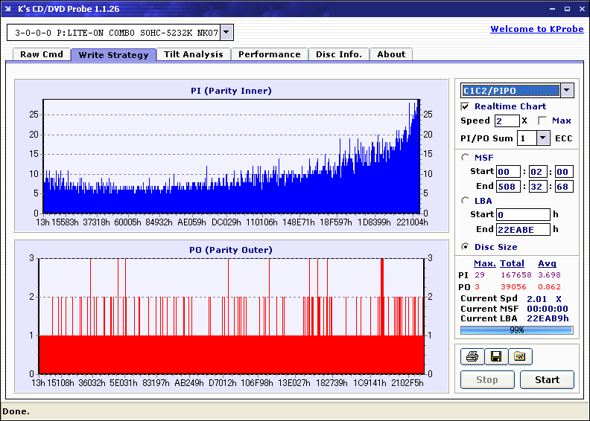590x421 pixels.
Task: Switch to the Raw Cmd tab
Action: click(x=42, y=54)
